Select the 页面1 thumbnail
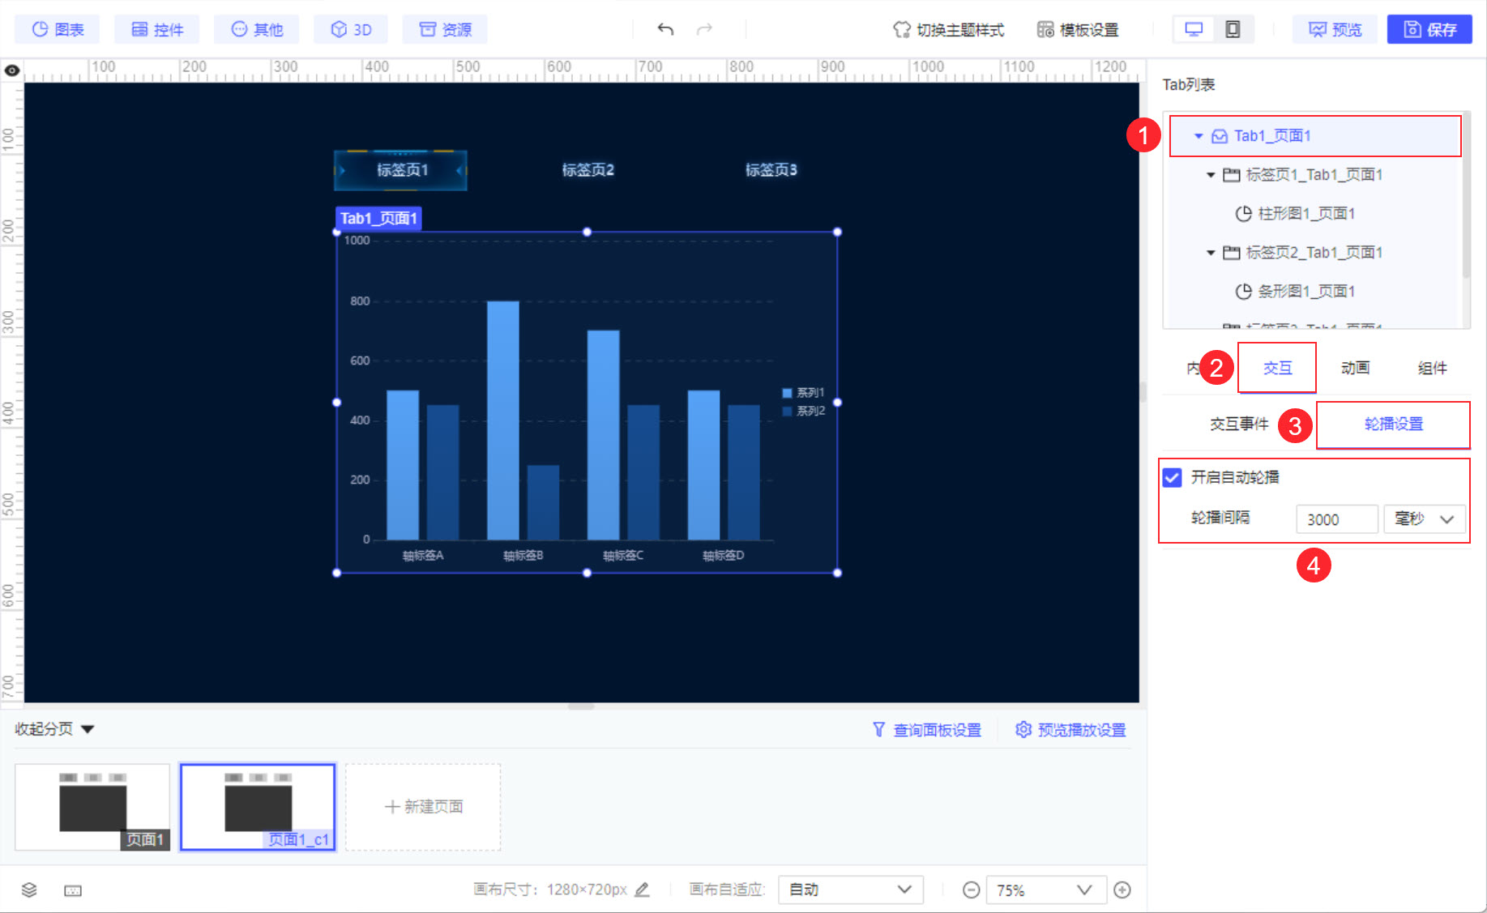 (x=92, y=807)
